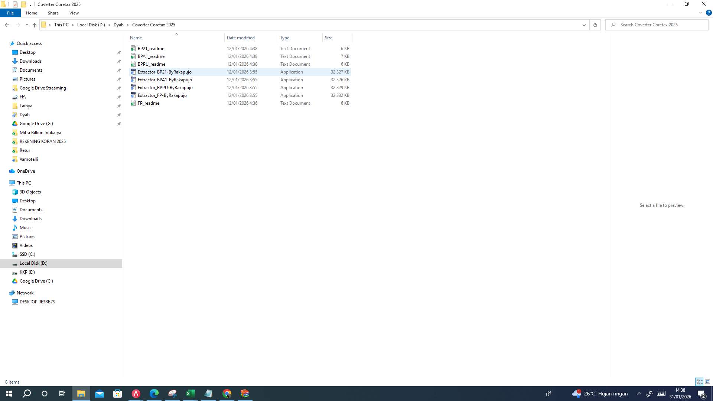Launch Extractor_FP-ByRakapujo application
The image size is (713, 401).
click(162, 95)
